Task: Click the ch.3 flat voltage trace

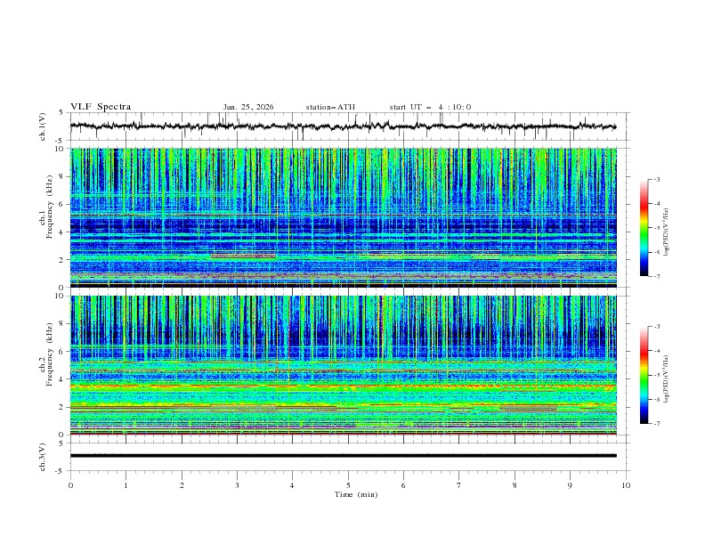Action: point(343,456)
